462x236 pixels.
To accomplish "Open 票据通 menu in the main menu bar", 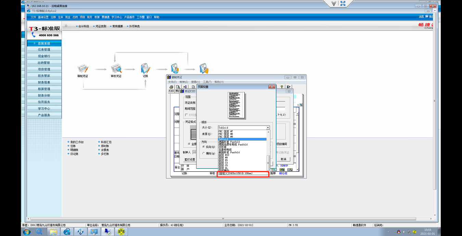I will click(105, 17).
